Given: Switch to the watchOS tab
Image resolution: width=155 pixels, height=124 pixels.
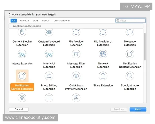Looking at the screenshot, I should 24,21.
